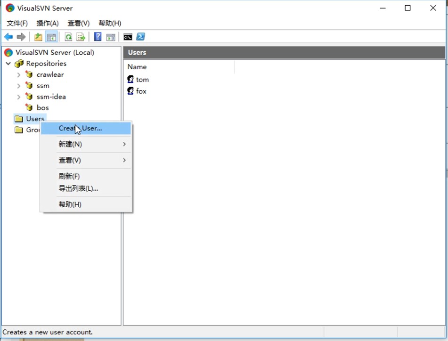
Task: Minimize the VisualSVN Server window
Action: pos(383,8)
